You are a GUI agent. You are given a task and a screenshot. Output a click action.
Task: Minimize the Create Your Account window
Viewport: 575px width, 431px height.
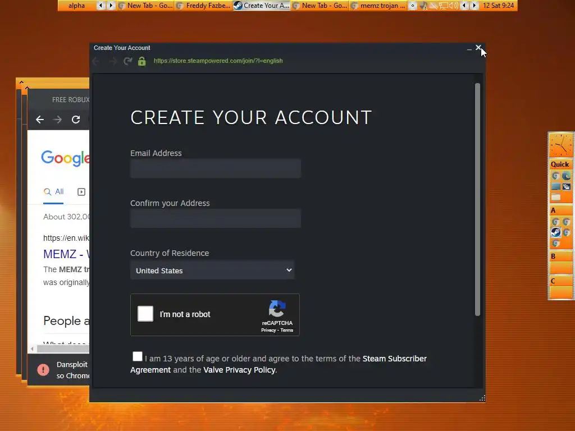click(469, 48)
